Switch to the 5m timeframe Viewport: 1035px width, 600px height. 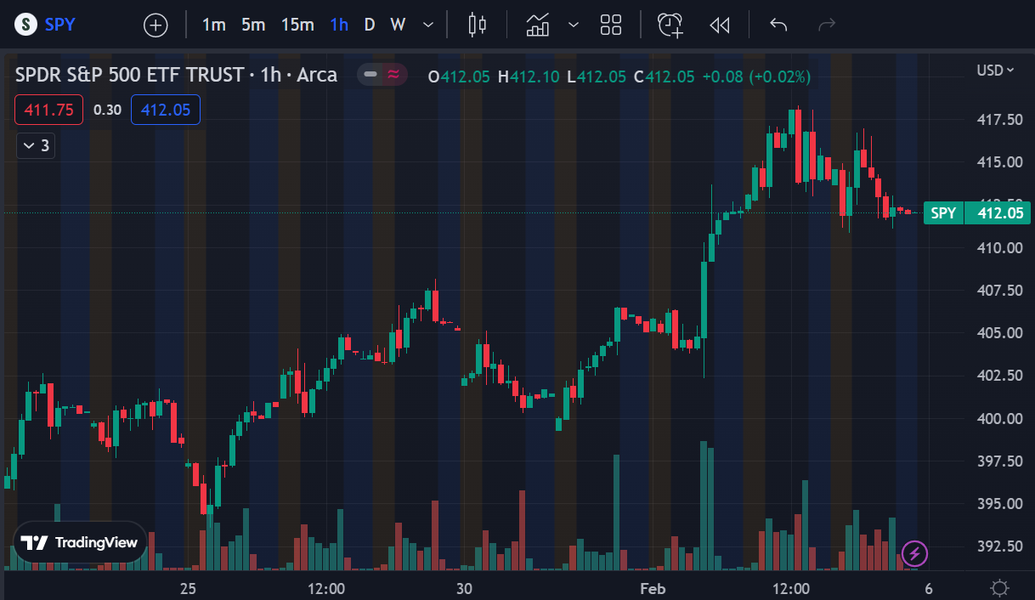253,25
